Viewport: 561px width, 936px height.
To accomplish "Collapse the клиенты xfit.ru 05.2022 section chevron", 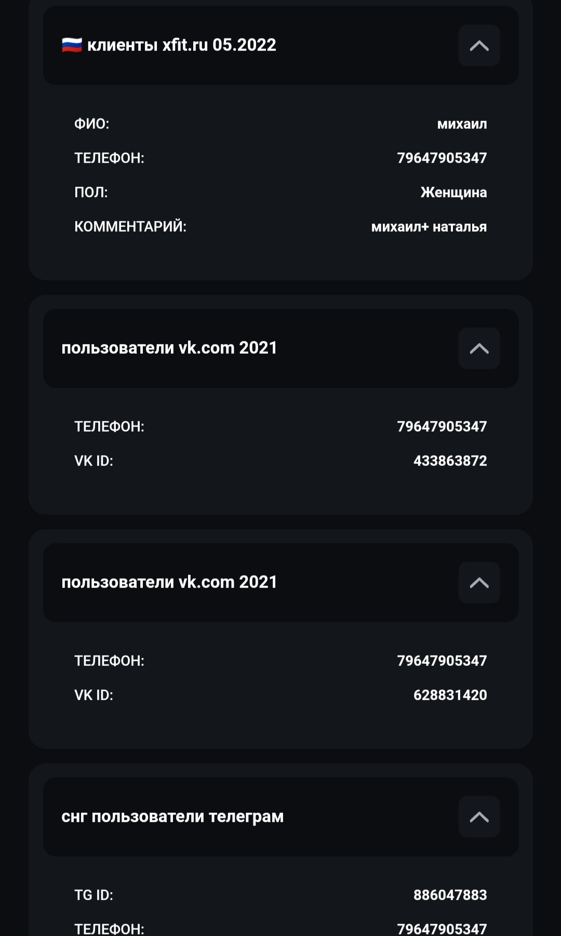I will [479, 46].
